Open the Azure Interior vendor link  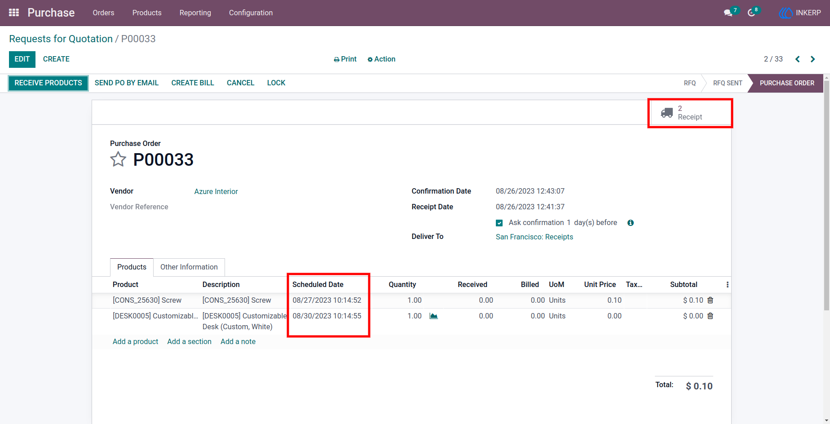(216, 192)
